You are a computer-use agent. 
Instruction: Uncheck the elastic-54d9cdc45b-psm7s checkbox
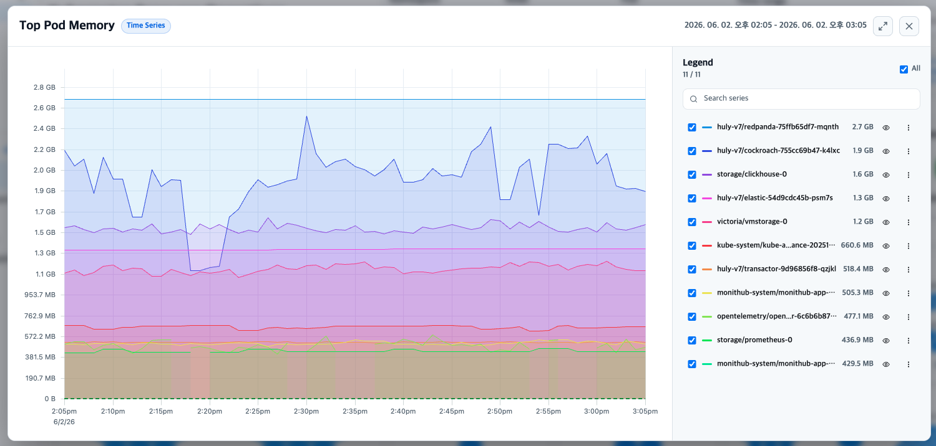[692, 198]
